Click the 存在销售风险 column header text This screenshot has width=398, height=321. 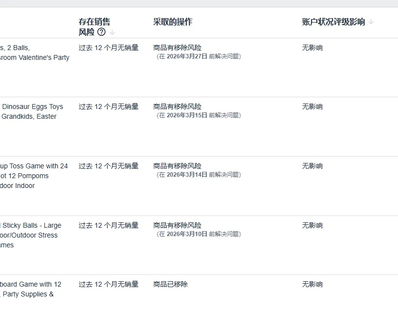pos(94,22)
